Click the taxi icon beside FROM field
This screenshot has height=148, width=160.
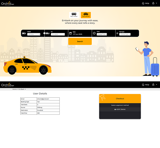(24, 33)
